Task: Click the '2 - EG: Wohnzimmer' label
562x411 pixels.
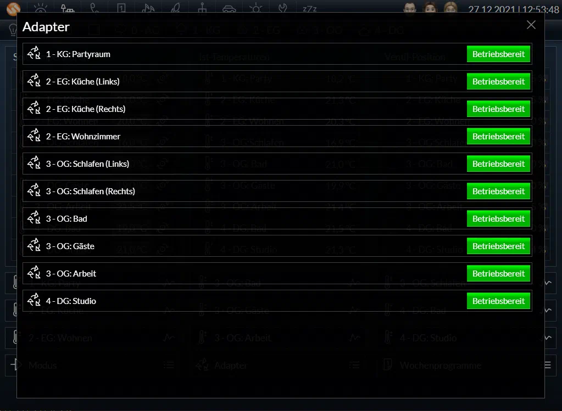Action: pyautogui.click(x=83, y=137)
